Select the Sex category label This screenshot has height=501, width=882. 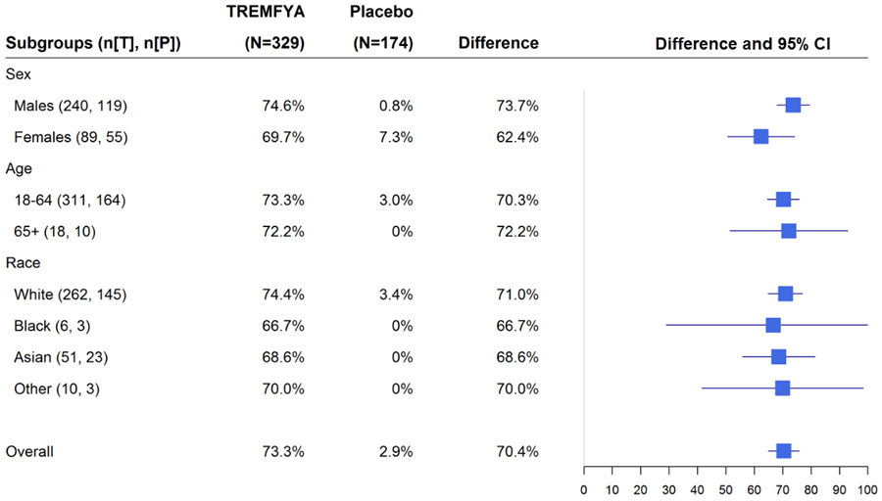[18, 73]
